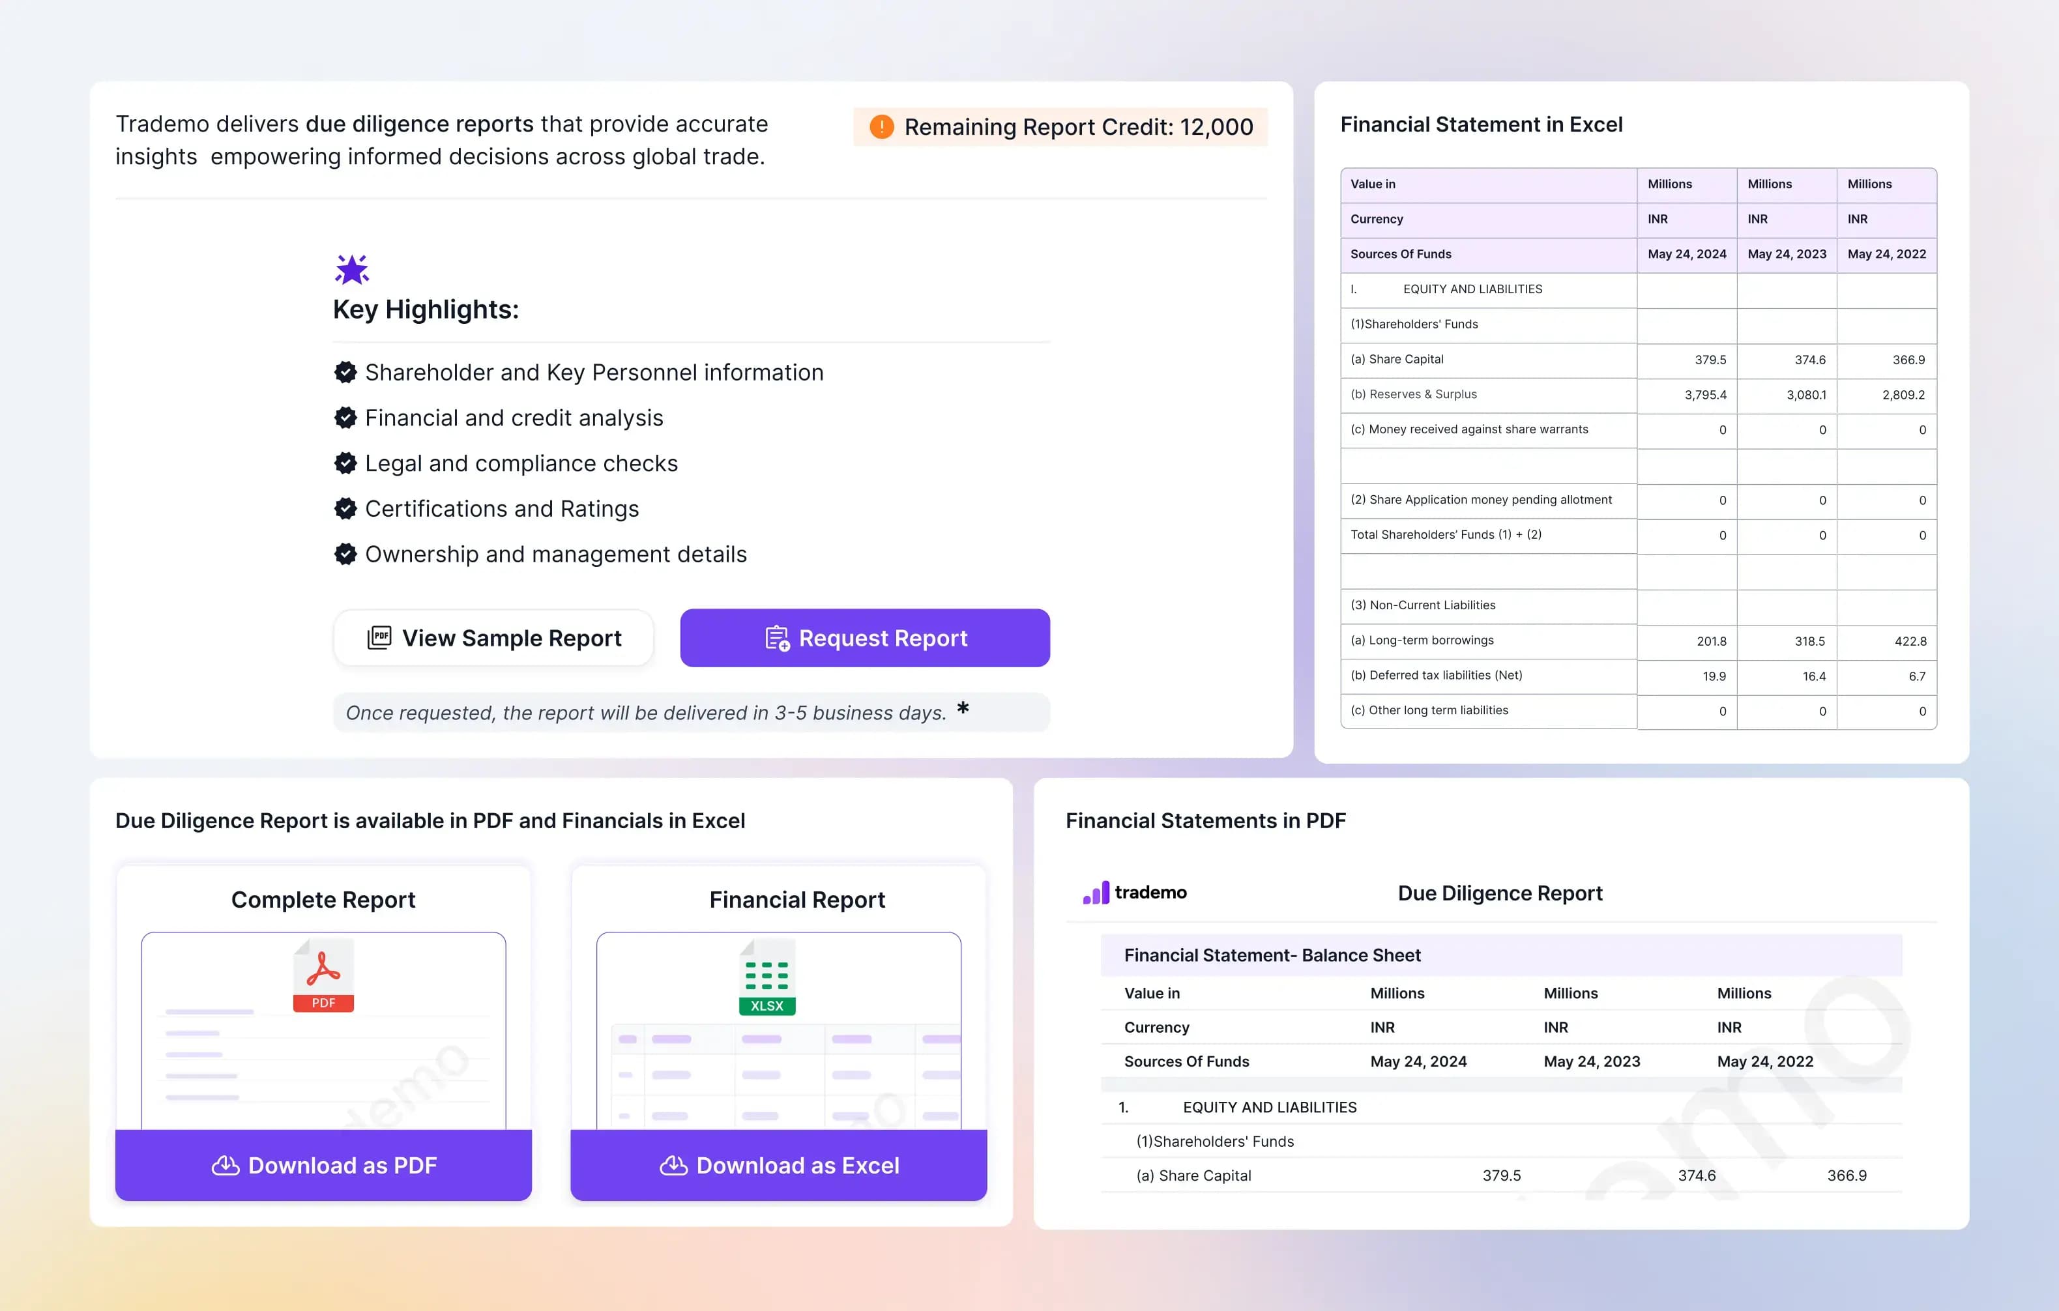This screenshot has width=2059, height=1311.
Task: Click the cloud download icon on Download as PDF
Action: pos(225,1166)
